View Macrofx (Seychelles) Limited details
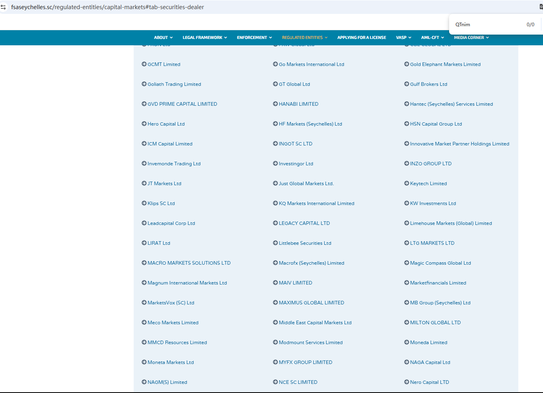Screen dimensions: 543x393 (311, 263)
